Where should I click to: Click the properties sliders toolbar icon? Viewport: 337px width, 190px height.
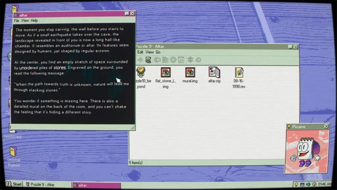[190, 60]
